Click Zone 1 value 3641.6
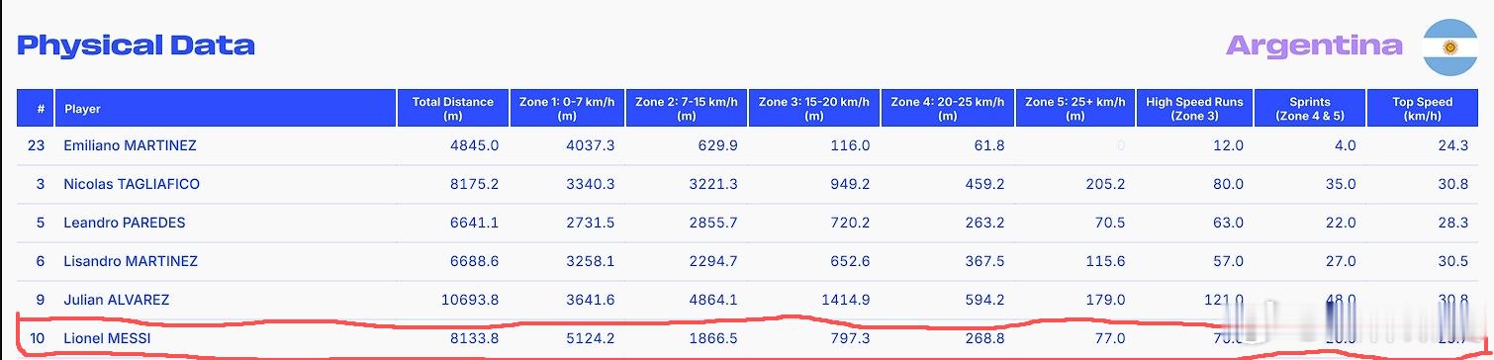 pos(591,300)
